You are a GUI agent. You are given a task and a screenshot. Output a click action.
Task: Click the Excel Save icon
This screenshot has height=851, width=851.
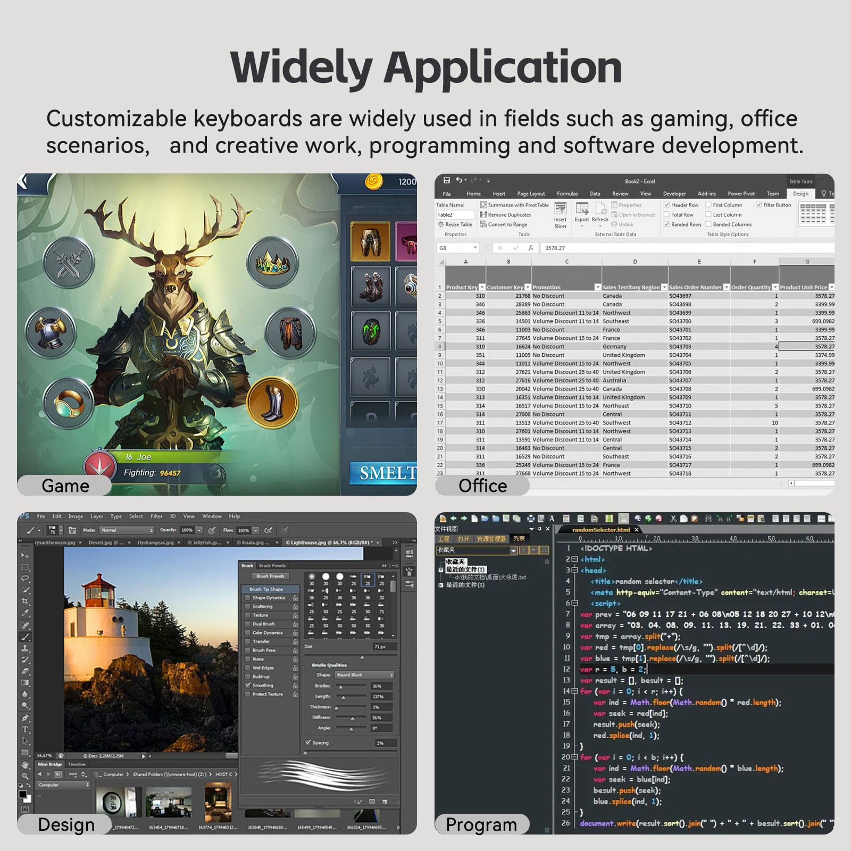pyautogui.click(x=447, y=181)
